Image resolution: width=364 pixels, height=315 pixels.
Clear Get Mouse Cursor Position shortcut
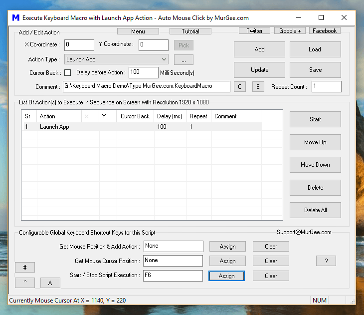click(271, 261)
